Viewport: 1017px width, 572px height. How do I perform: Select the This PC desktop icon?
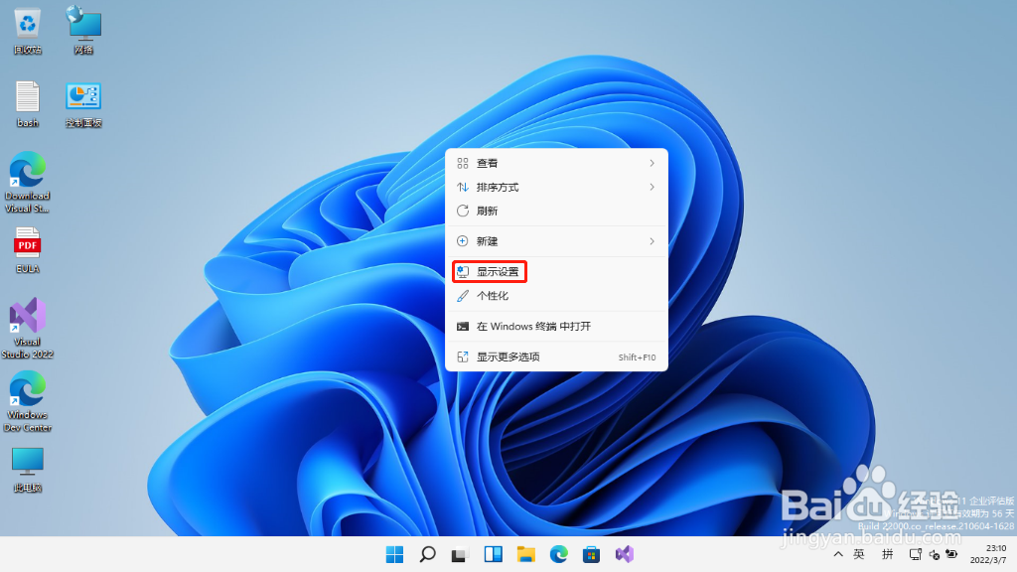click(x=27, y=470)
